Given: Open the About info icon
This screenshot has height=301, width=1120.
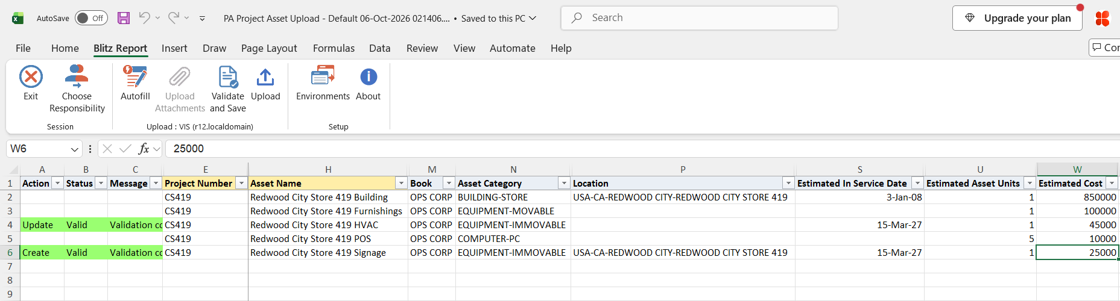Looking at the screenshot, I should click(369, 77).
